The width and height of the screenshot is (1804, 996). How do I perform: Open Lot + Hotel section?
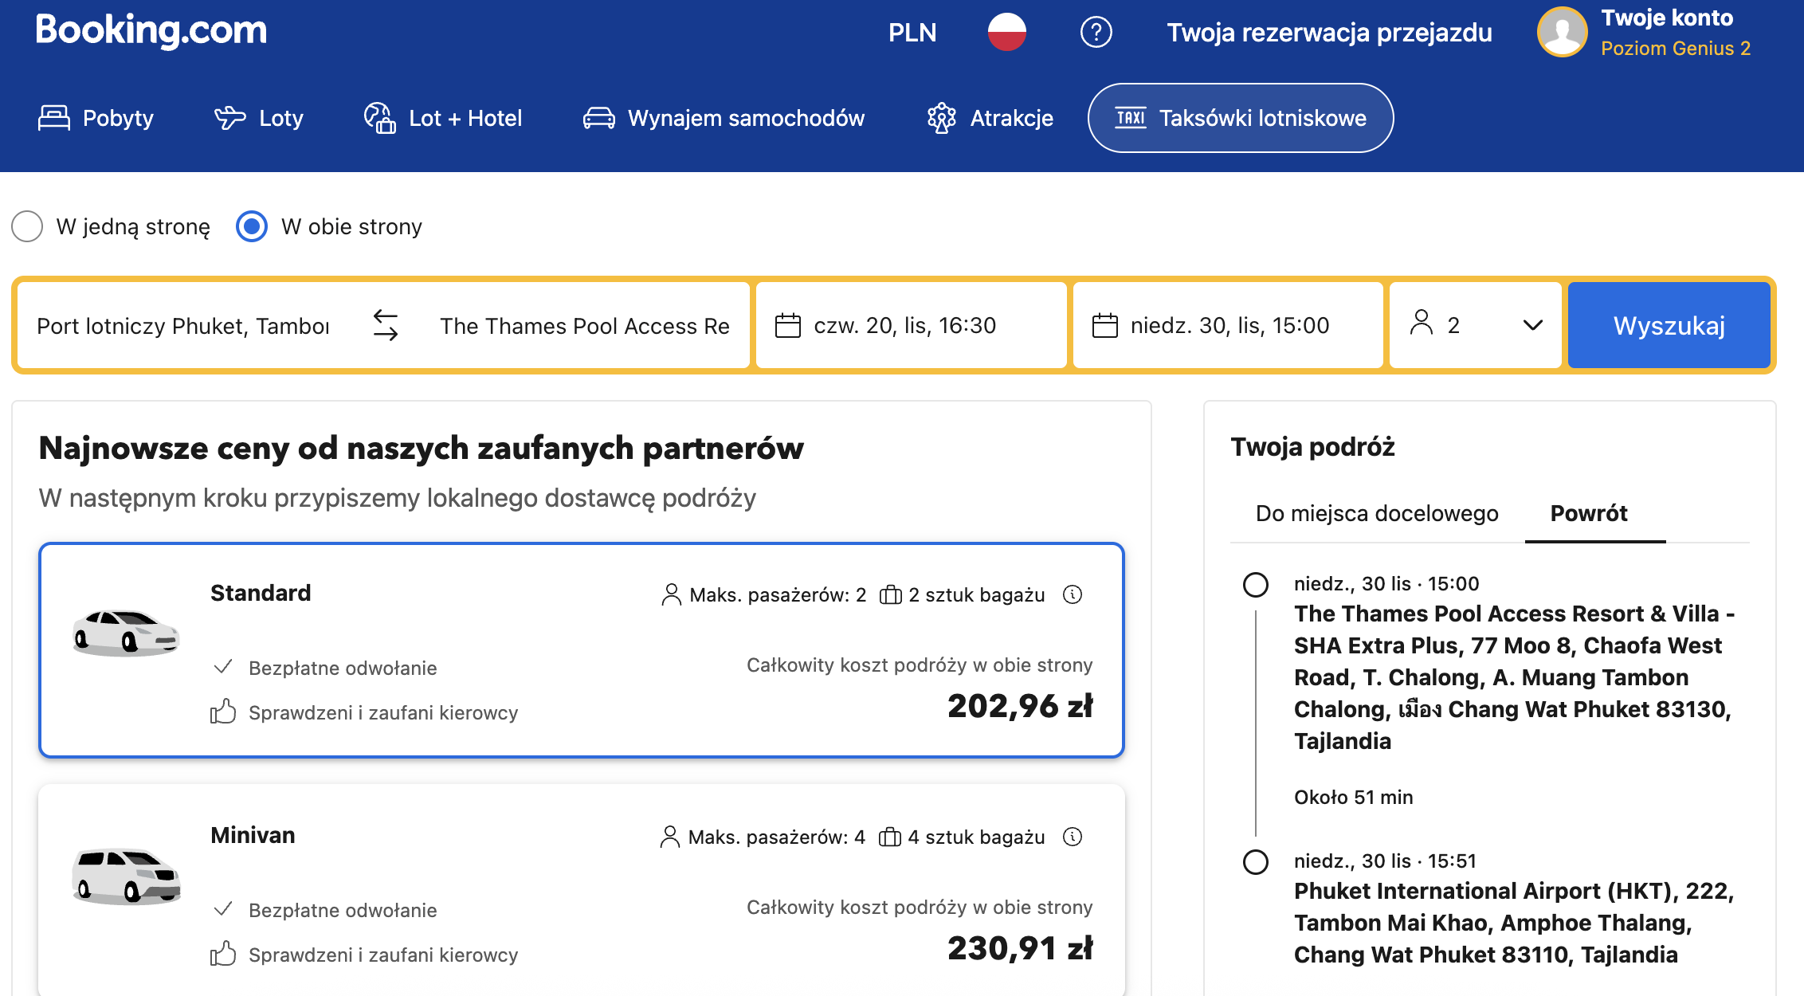[443, 118]
